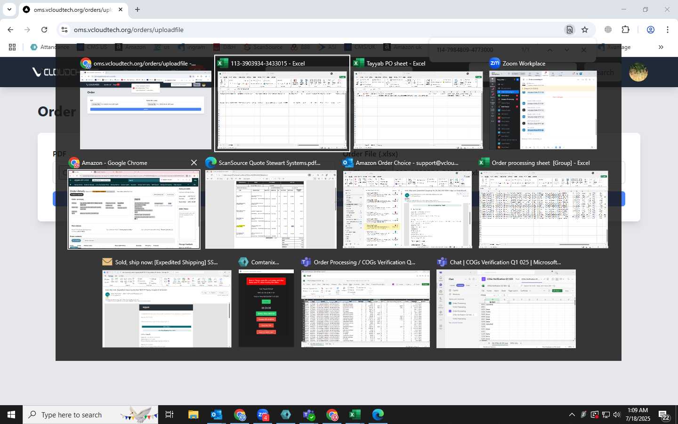Image resolution: width=678 pixels, height=424 pixels.
Task: Open the notification center icon
Action: (664, 416)
